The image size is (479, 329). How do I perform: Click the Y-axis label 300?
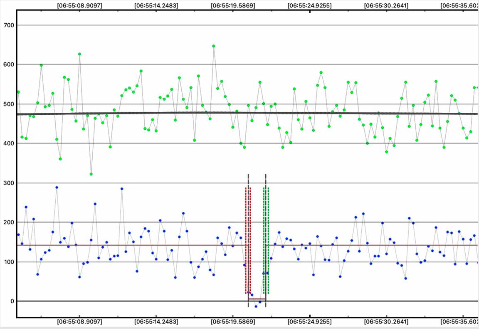[x=9, y=183]
